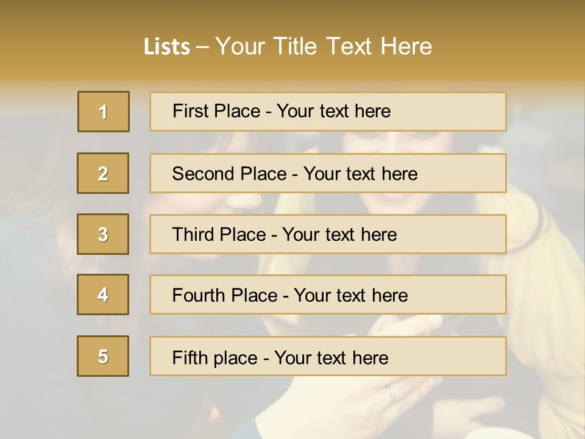
Task: Click the number 5 box
Action: point(103,356)
